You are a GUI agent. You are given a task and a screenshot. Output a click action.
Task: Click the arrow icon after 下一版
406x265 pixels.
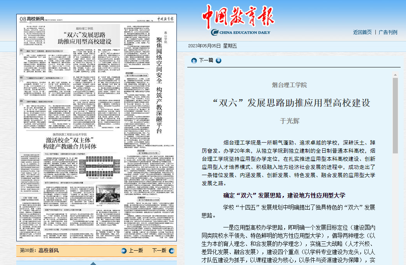pyautogui.click(x=171, y=251)
